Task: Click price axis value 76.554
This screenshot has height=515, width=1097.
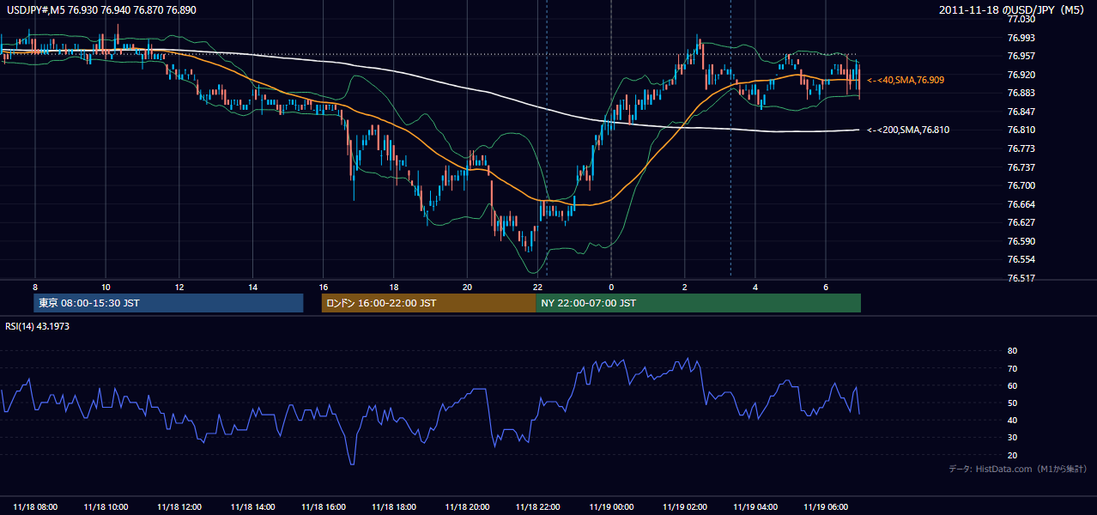Action: click(x=1021, y=259)
